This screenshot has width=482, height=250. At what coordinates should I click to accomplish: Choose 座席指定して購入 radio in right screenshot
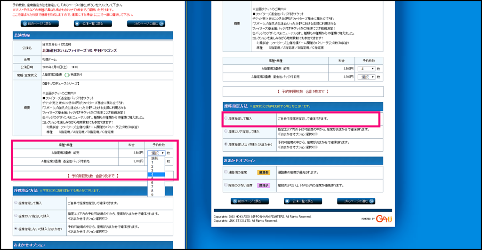(x=226, y=118)
